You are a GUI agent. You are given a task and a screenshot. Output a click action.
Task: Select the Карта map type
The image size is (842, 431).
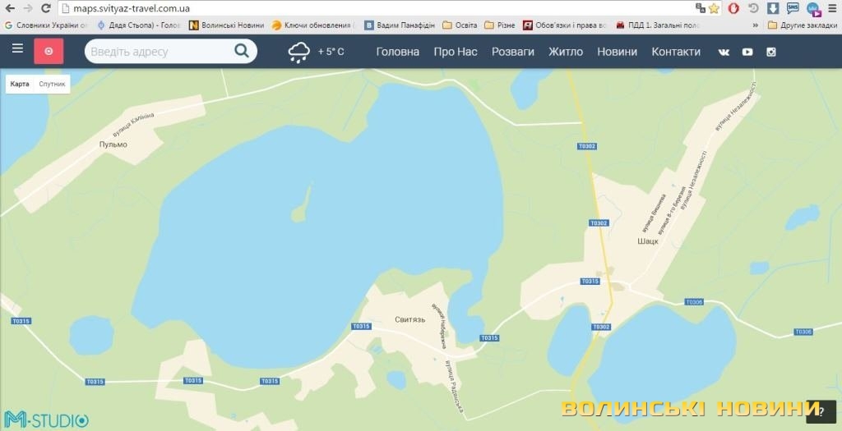[x=20, y=84]
